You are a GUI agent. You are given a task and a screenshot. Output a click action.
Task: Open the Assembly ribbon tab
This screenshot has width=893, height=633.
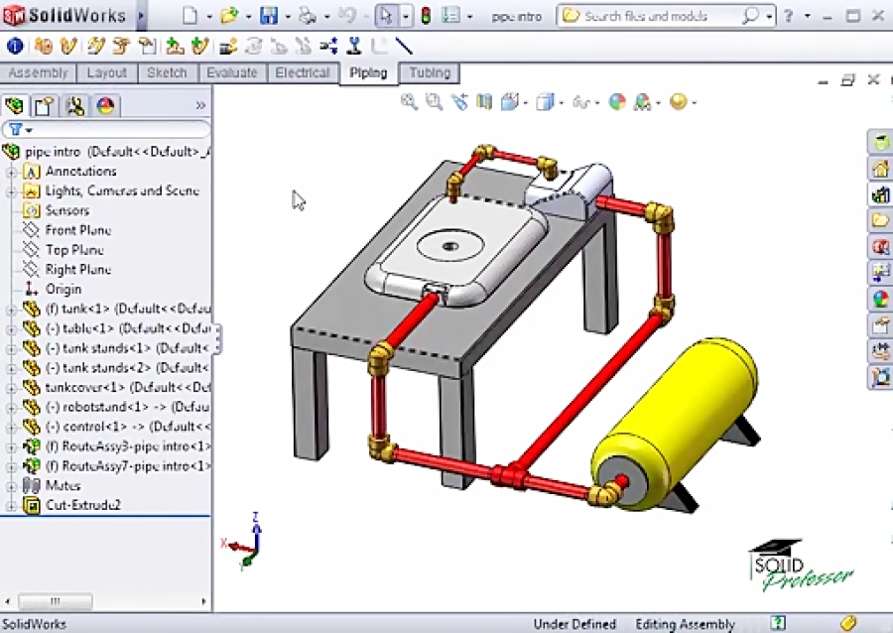coord(39,72)
